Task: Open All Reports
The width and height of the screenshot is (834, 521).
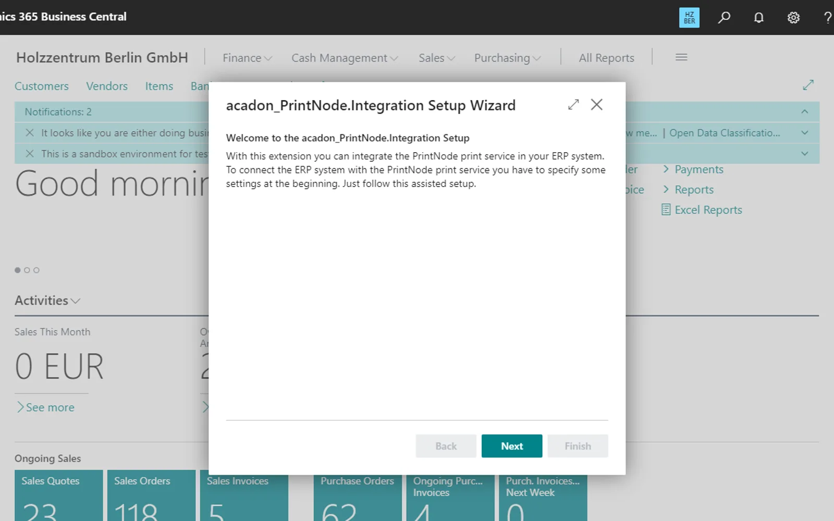Action: point(606,58)
